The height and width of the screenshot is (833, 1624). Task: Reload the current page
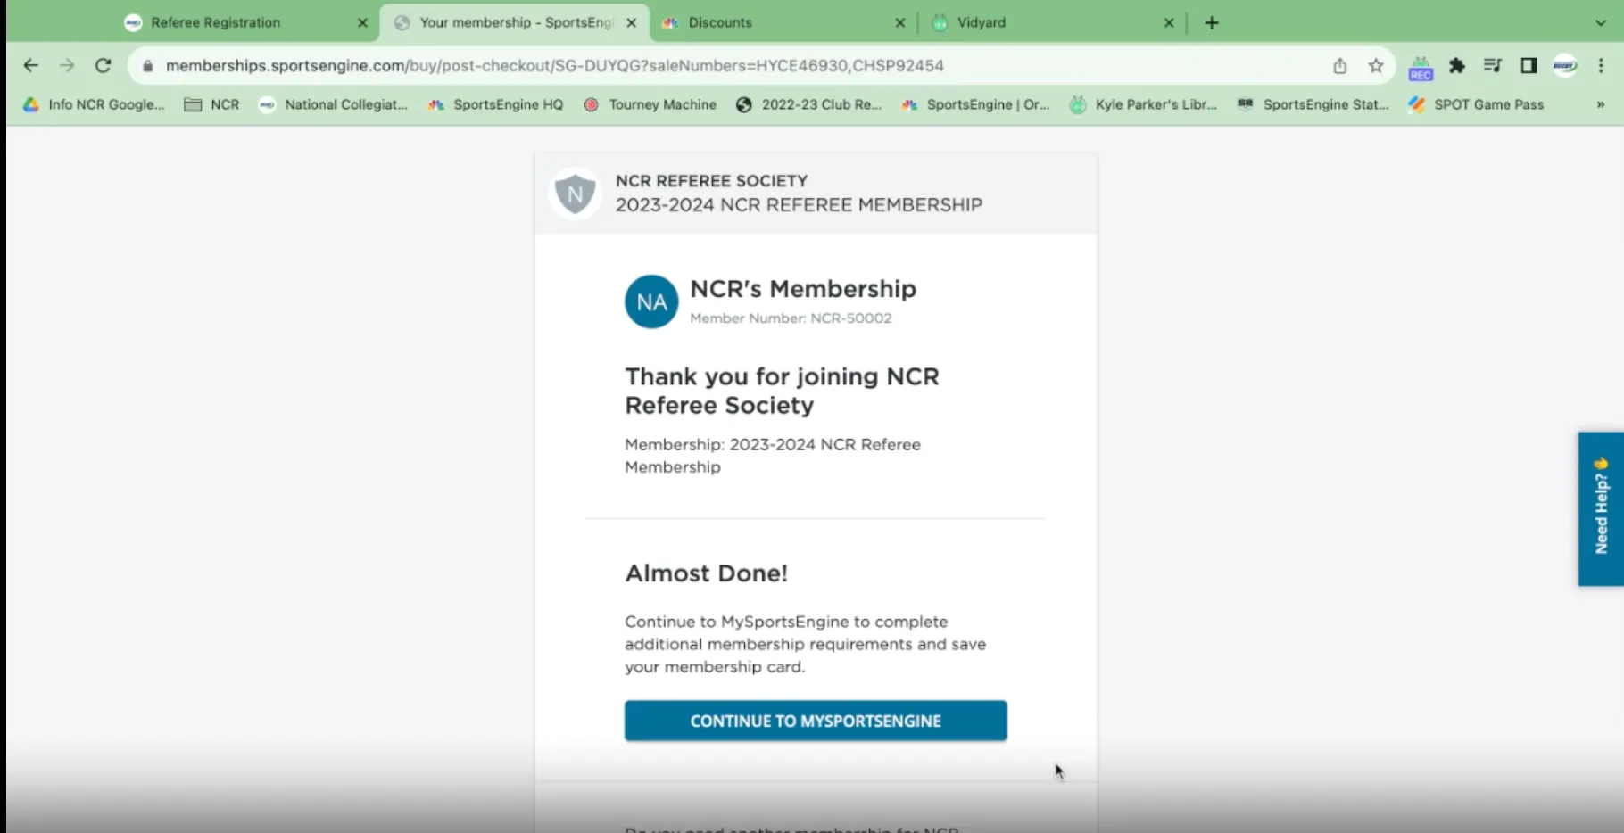click(x=103, y=65)
